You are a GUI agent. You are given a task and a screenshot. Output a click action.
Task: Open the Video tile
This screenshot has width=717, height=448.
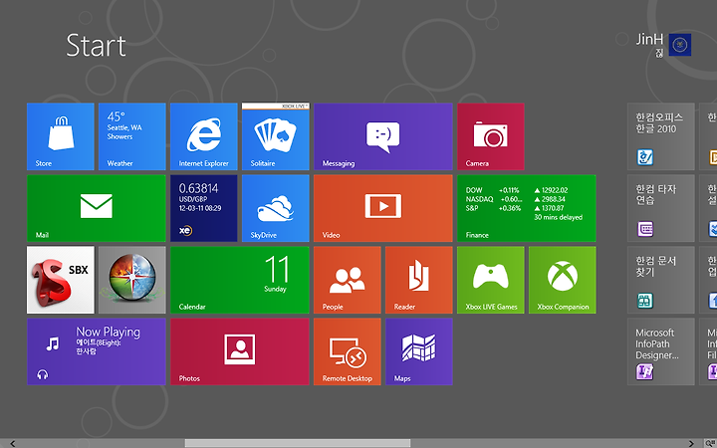[x=383, y=208]
